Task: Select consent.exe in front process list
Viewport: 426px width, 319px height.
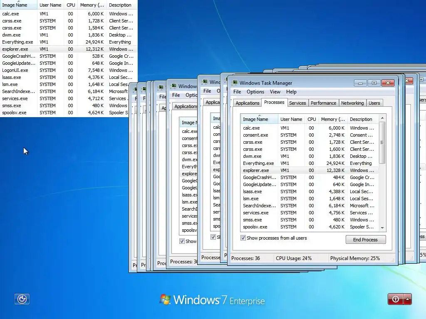Action: click(x=309, y=135)
